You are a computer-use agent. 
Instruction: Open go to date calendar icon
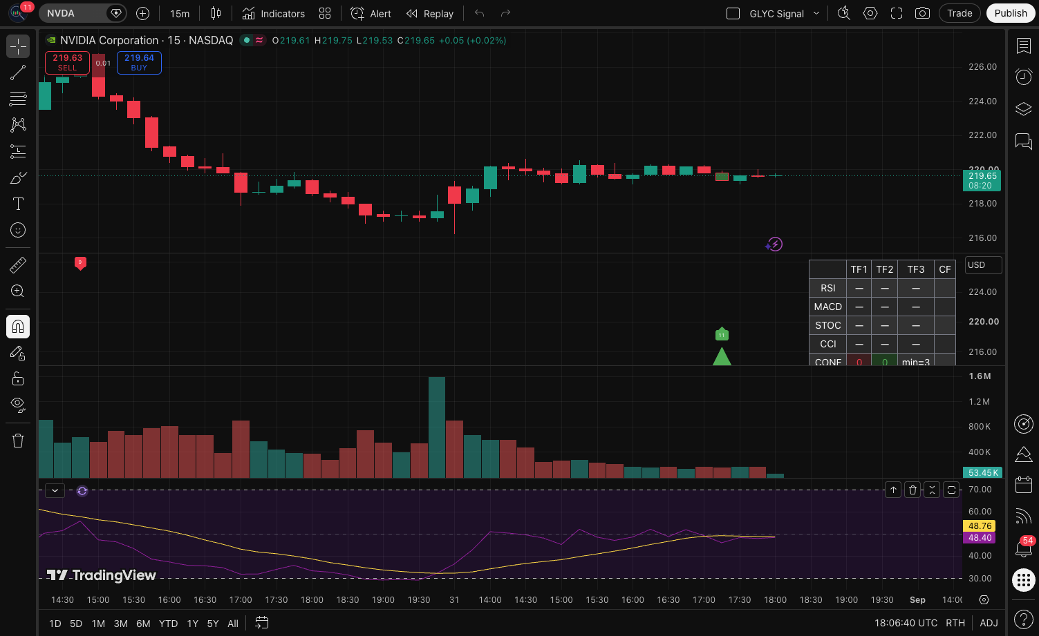pos(261,623)
